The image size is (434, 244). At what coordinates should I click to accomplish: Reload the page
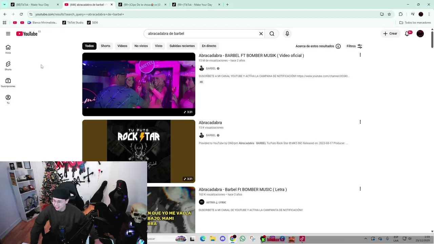21,14
